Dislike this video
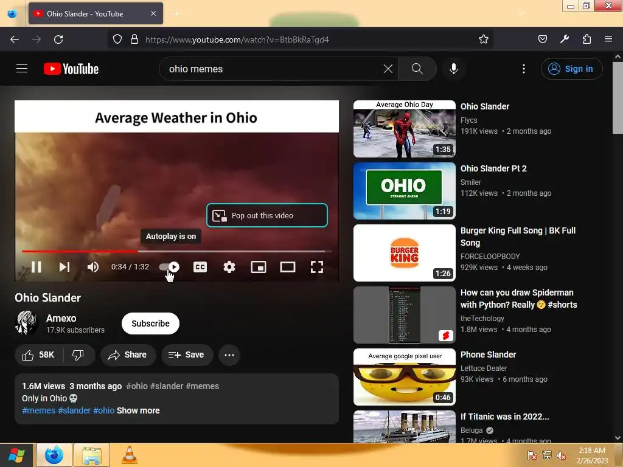Viewport: 623px width, 467px height. click(78, 355)
